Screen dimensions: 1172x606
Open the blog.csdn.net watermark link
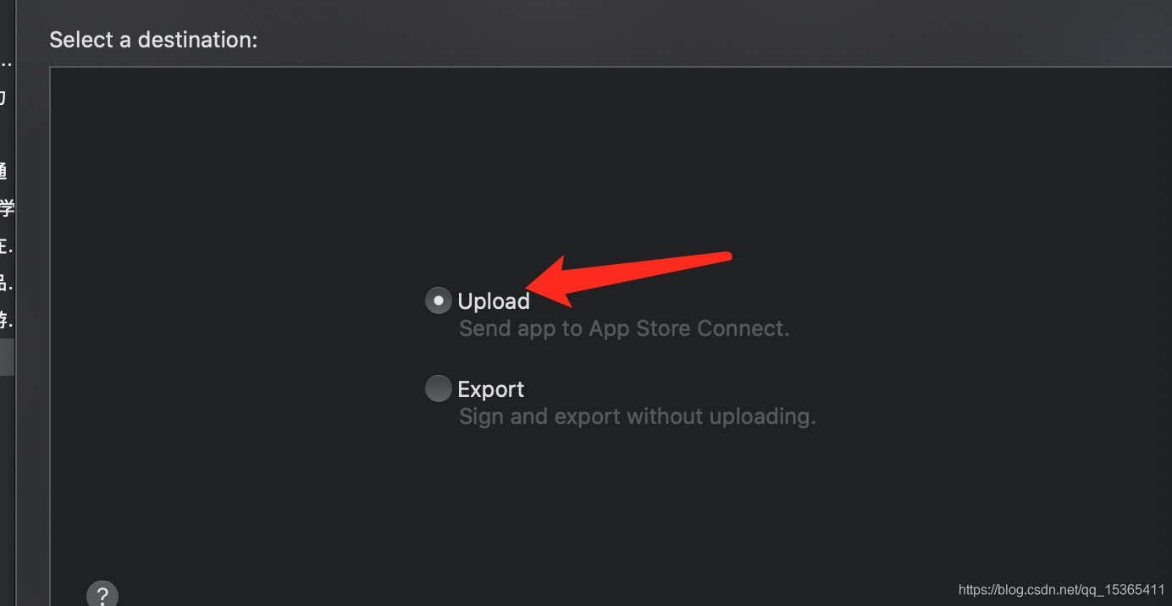point(1062,589)
